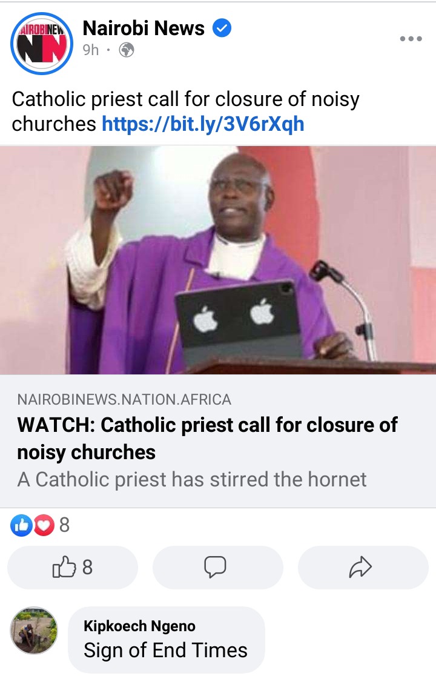View the reactions count of 8

pos(64,525)
